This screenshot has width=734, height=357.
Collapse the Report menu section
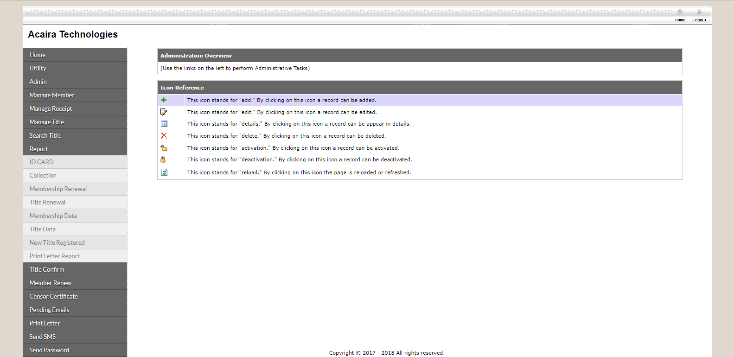38,149
